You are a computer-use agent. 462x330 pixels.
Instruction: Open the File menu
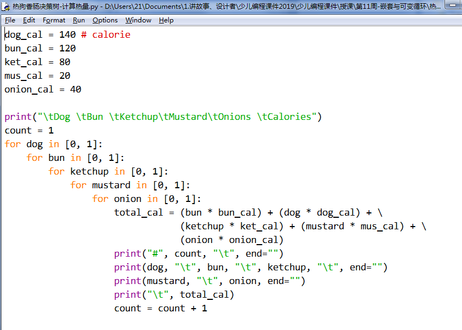point(10,20)
